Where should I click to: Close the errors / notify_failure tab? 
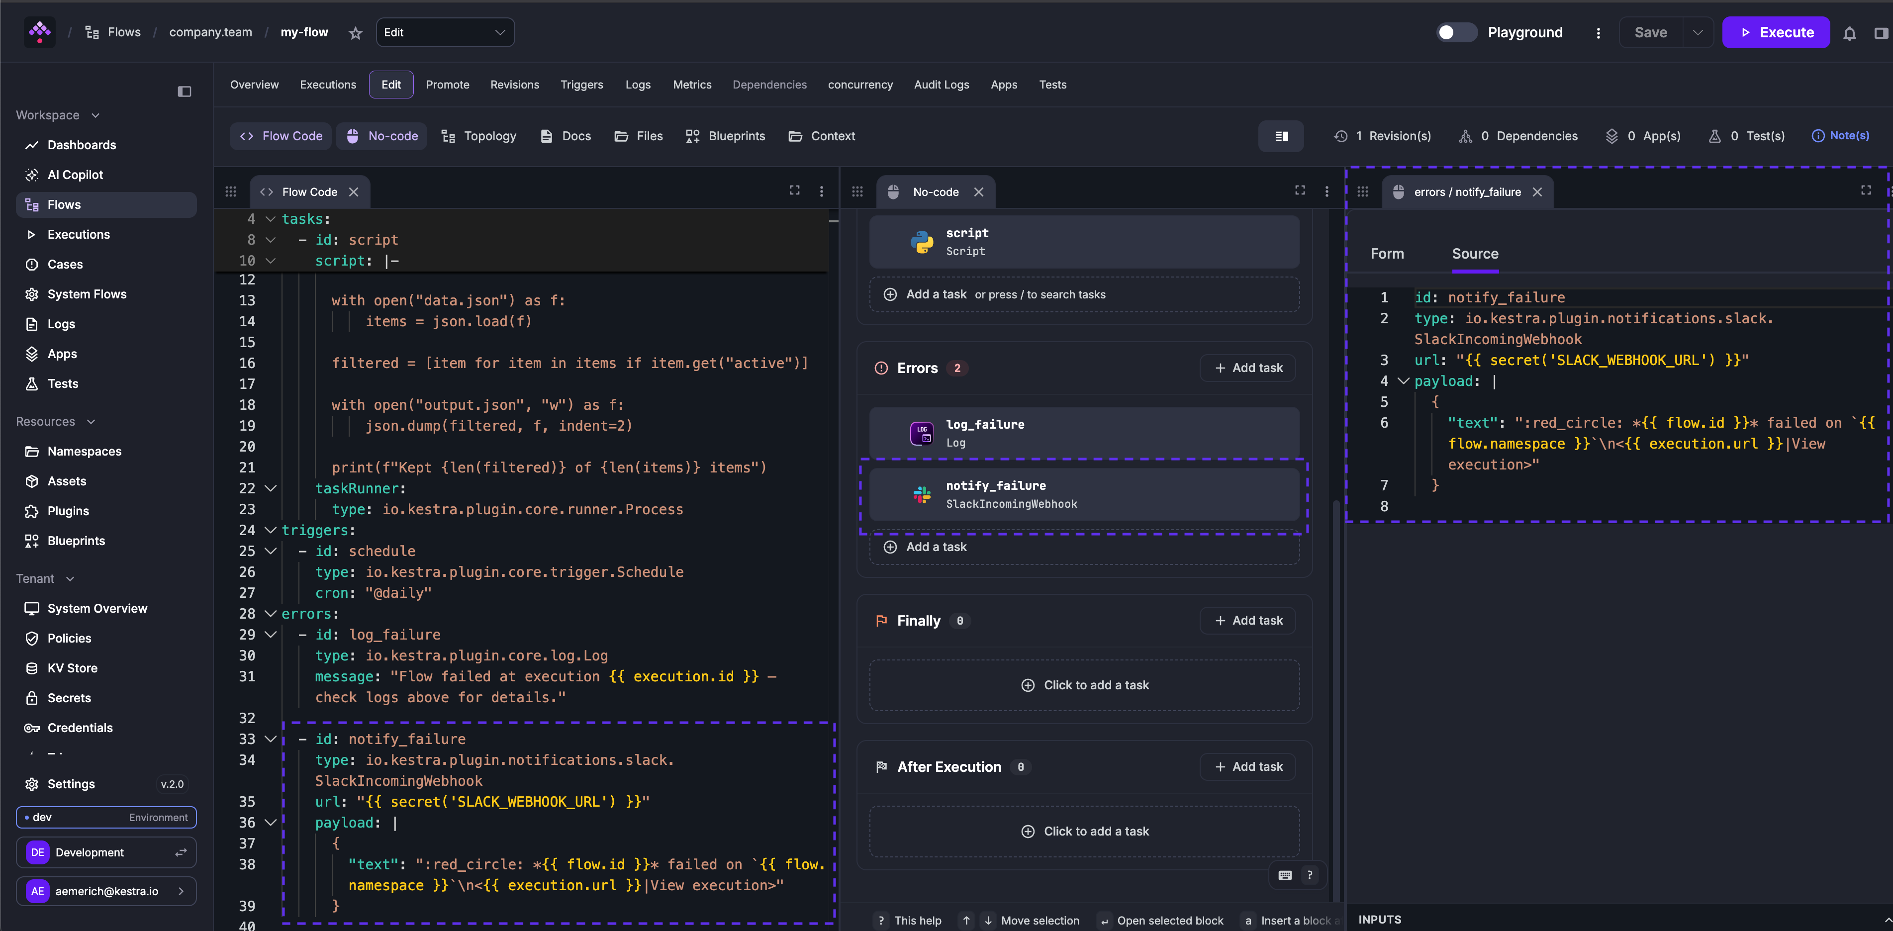tap(1537, 192)
